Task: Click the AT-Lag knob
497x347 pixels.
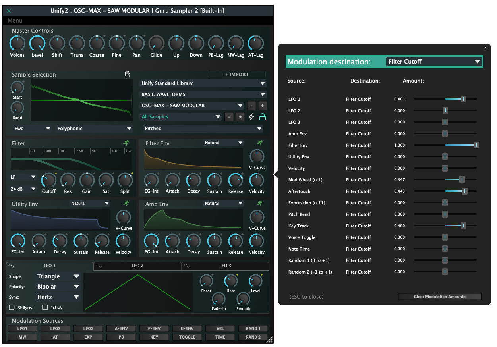Action: click(255, 43)
